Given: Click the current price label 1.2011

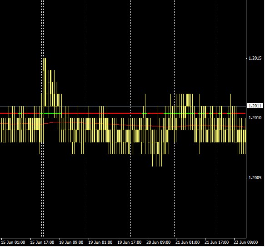Looking at the screenshot, I should pyautogui.click(x=255, y=106).
